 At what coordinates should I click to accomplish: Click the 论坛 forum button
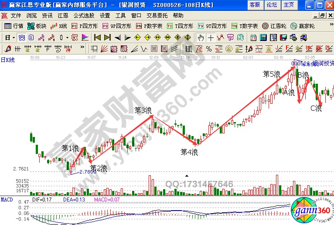(271, 5)
